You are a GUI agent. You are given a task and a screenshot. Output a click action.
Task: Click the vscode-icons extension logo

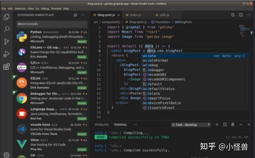22,129
